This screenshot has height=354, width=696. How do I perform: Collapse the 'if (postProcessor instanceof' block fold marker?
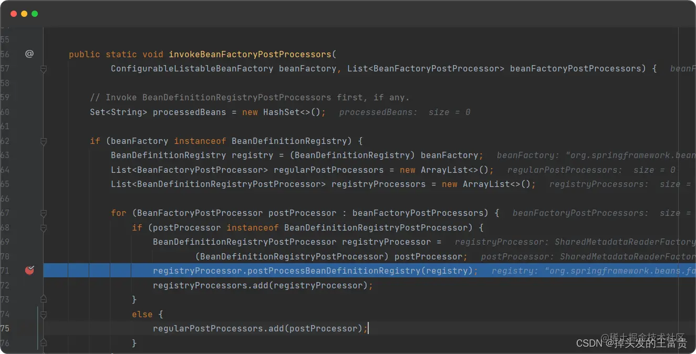click(x=44, y=228)
